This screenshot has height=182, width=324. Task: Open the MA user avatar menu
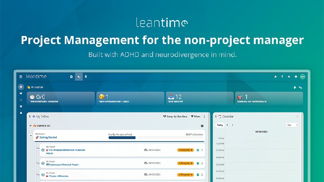coord(303,76)
